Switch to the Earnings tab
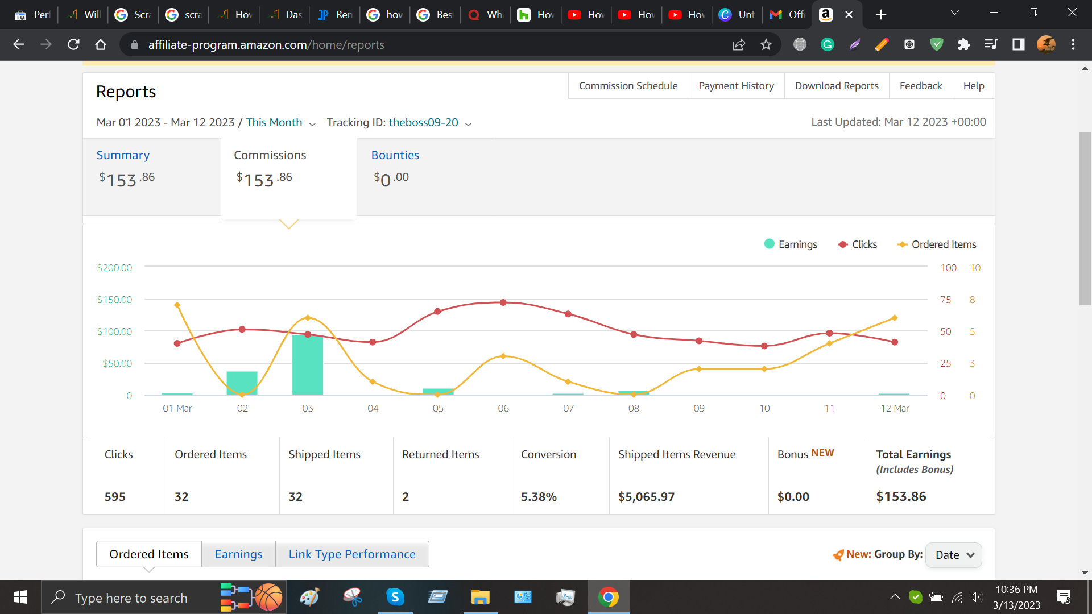Viewport: 1092px width, 614px height. pos(239,554)
